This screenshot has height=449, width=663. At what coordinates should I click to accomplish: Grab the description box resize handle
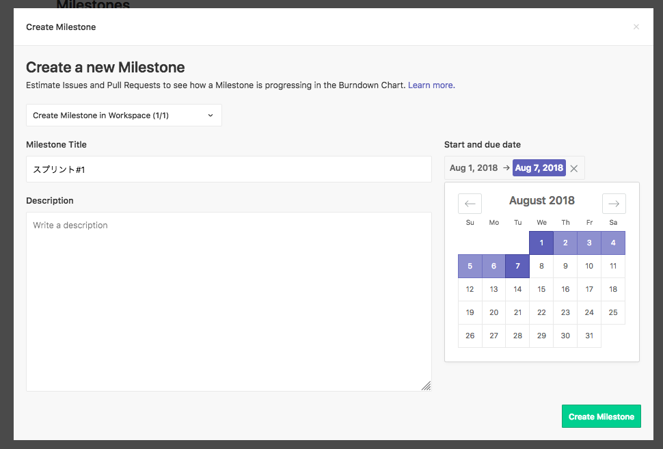click(x=426, y=385)
